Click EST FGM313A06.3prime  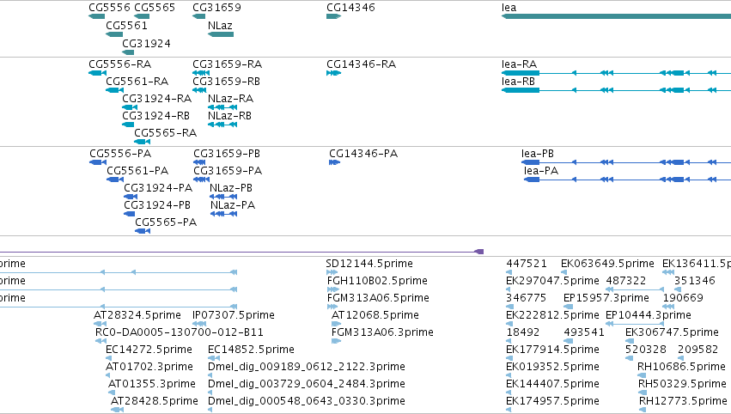382,332
